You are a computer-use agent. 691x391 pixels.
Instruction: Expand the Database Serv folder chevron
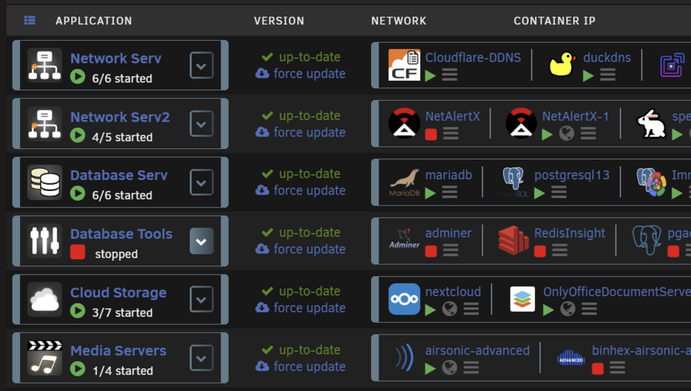(201, 182)
